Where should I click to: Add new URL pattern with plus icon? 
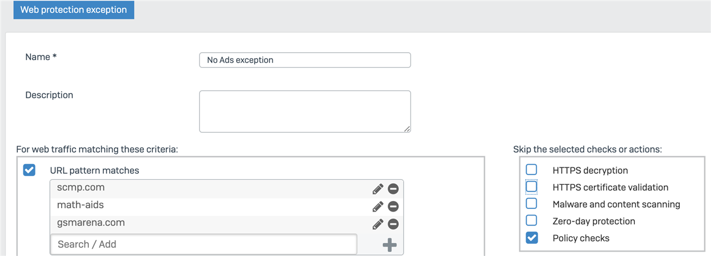tap(390, 245)
